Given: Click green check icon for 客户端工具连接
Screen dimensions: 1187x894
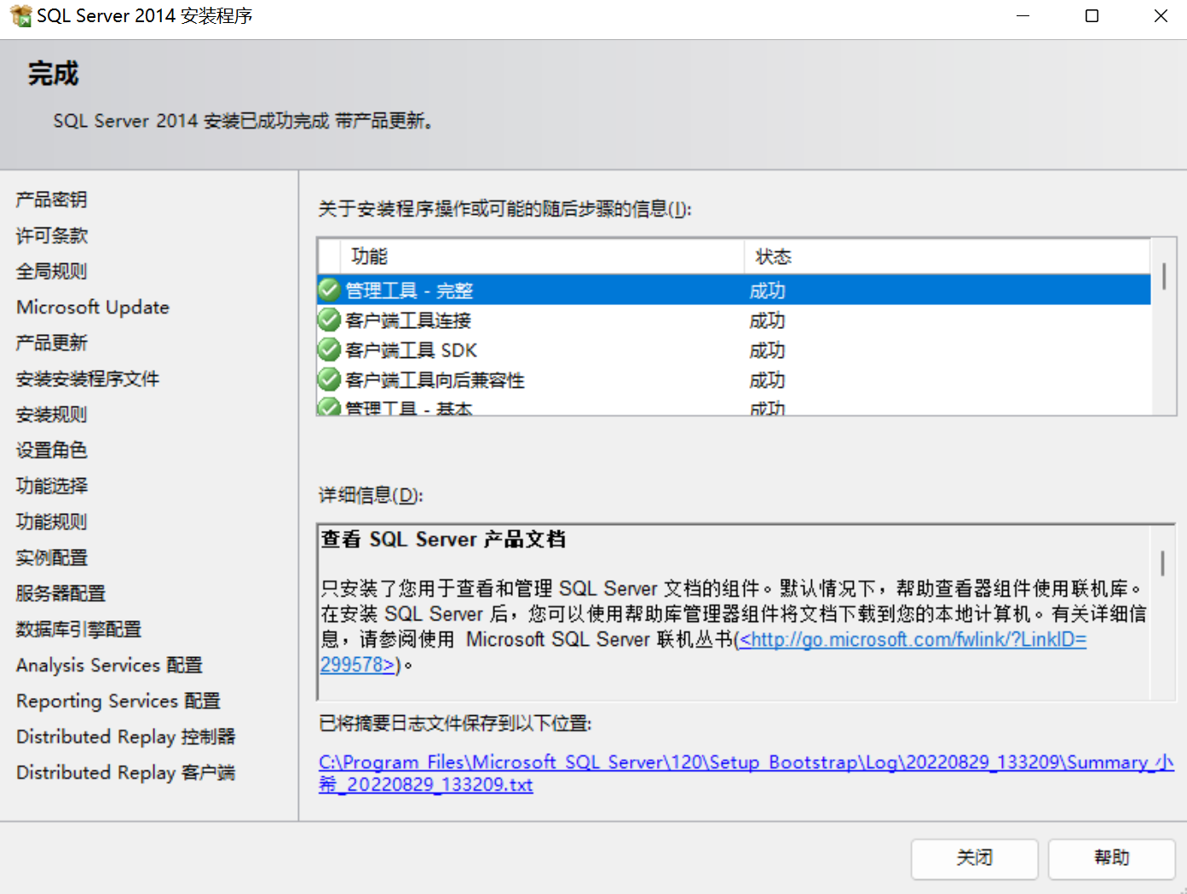Looking at the screenshot, I should tap(329, 320).
